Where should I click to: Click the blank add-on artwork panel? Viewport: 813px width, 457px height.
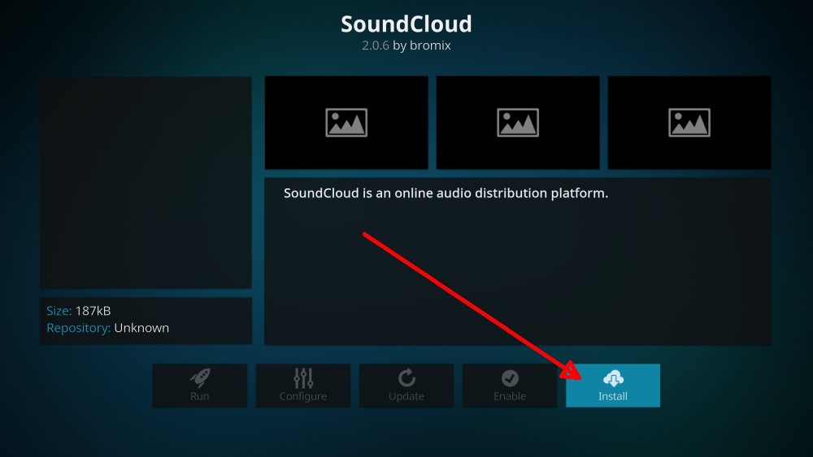pos(146,183)
